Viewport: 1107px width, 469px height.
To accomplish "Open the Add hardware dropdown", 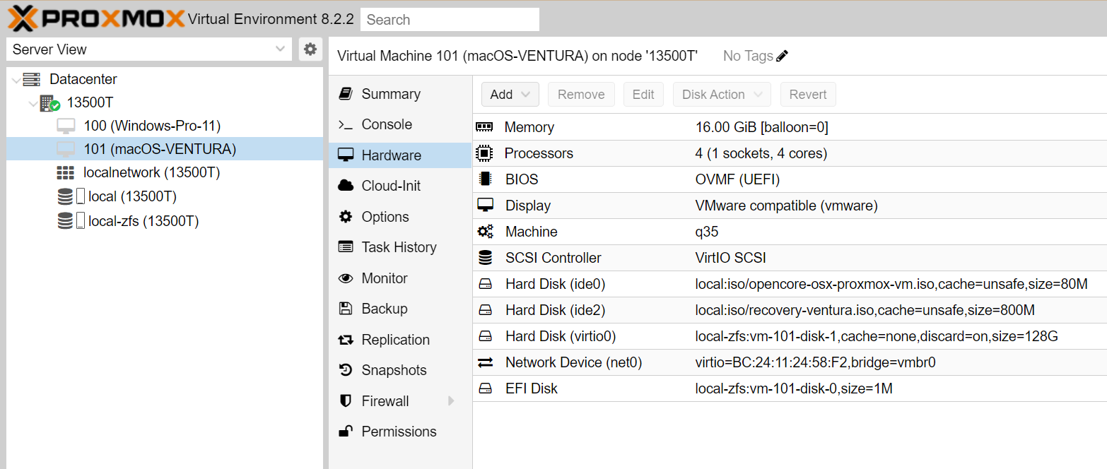I will [510, 95].
